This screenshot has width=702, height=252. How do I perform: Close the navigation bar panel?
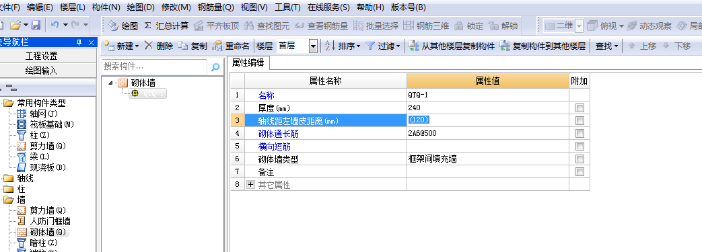click(91, 42)
